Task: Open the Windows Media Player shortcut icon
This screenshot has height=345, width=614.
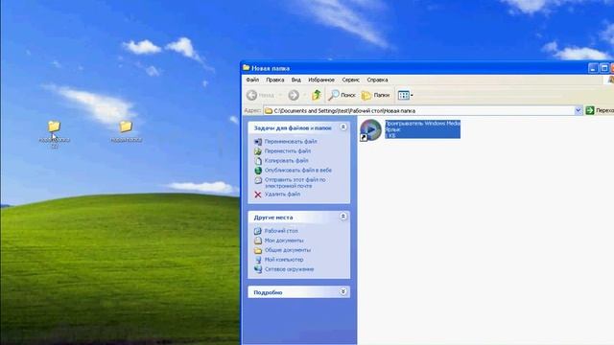Action: [x=370, y=129]
